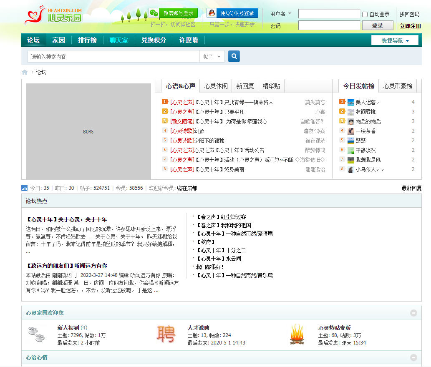
Task: Open post 只此青绿——碑林路人
Action: click(234, 103)
